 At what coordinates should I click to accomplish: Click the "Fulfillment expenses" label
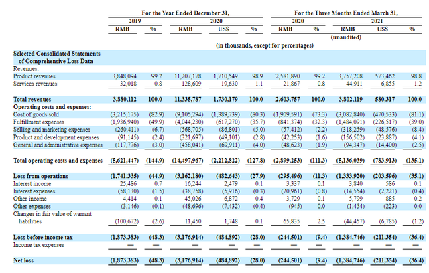(x=39, y=122)
